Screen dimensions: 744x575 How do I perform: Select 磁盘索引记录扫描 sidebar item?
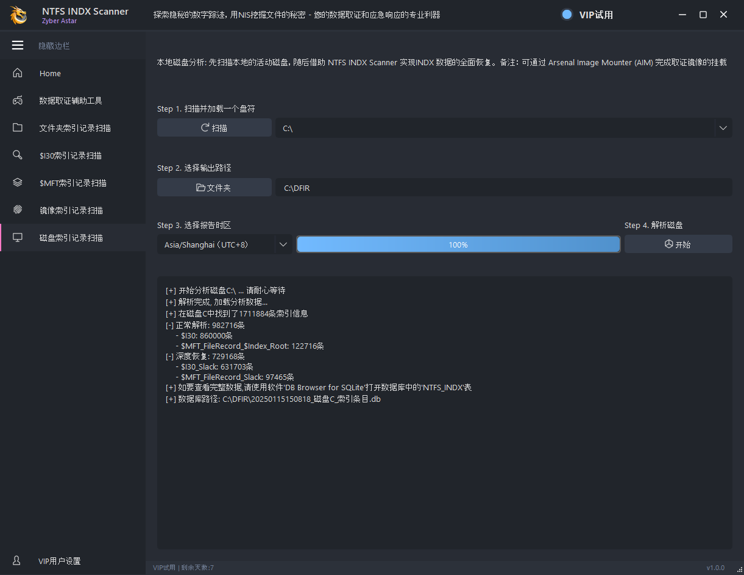pyautogui.click(x=73, y=238)
